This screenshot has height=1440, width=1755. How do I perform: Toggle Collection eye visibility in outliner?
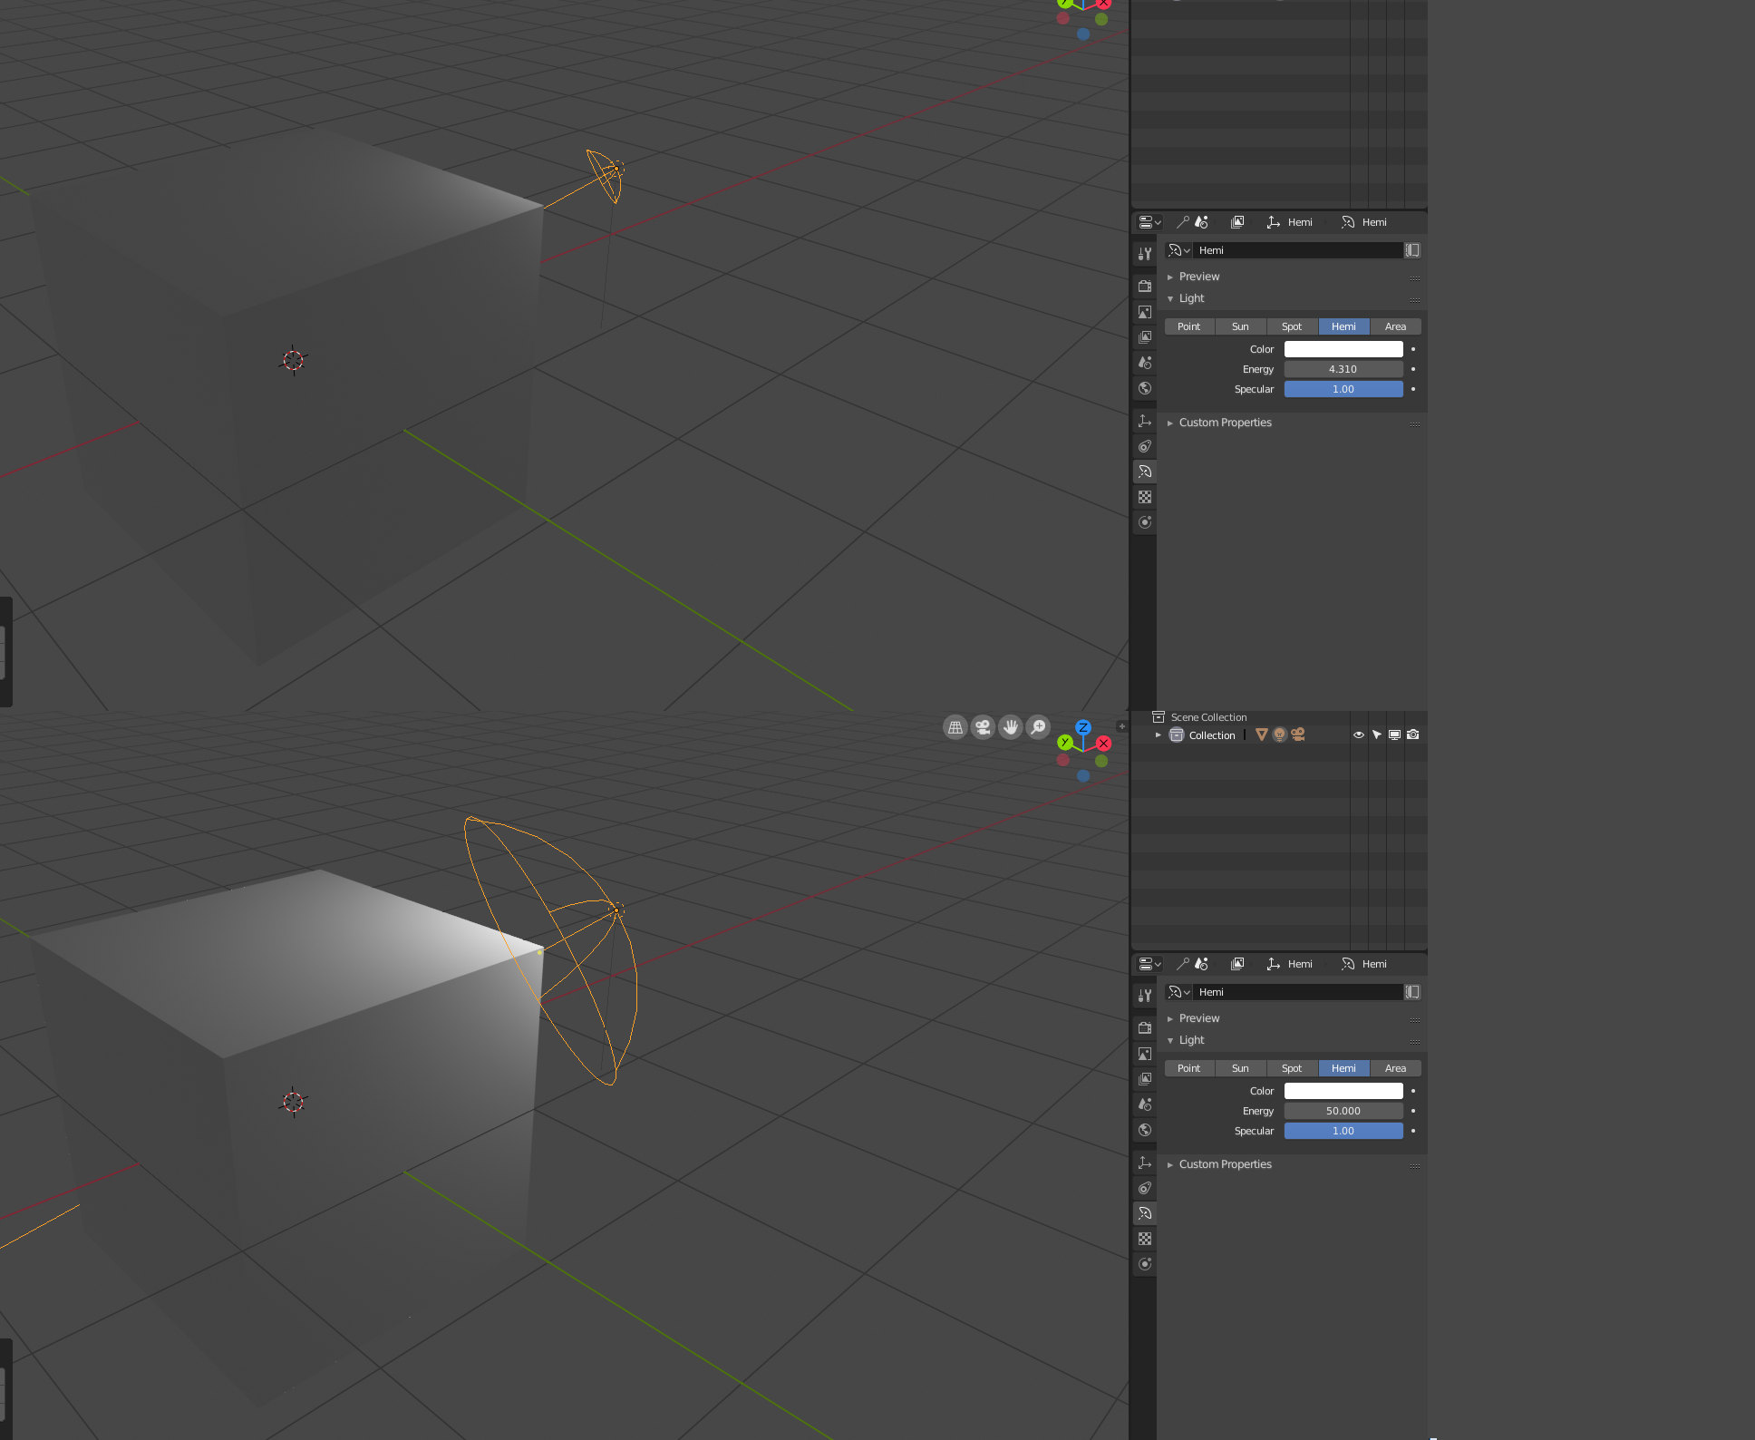pos(1359,735)
